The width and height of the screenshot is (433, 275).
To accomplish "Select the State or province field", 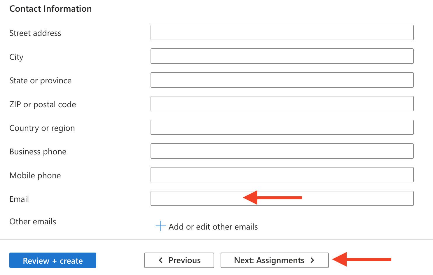I will 282,80.
